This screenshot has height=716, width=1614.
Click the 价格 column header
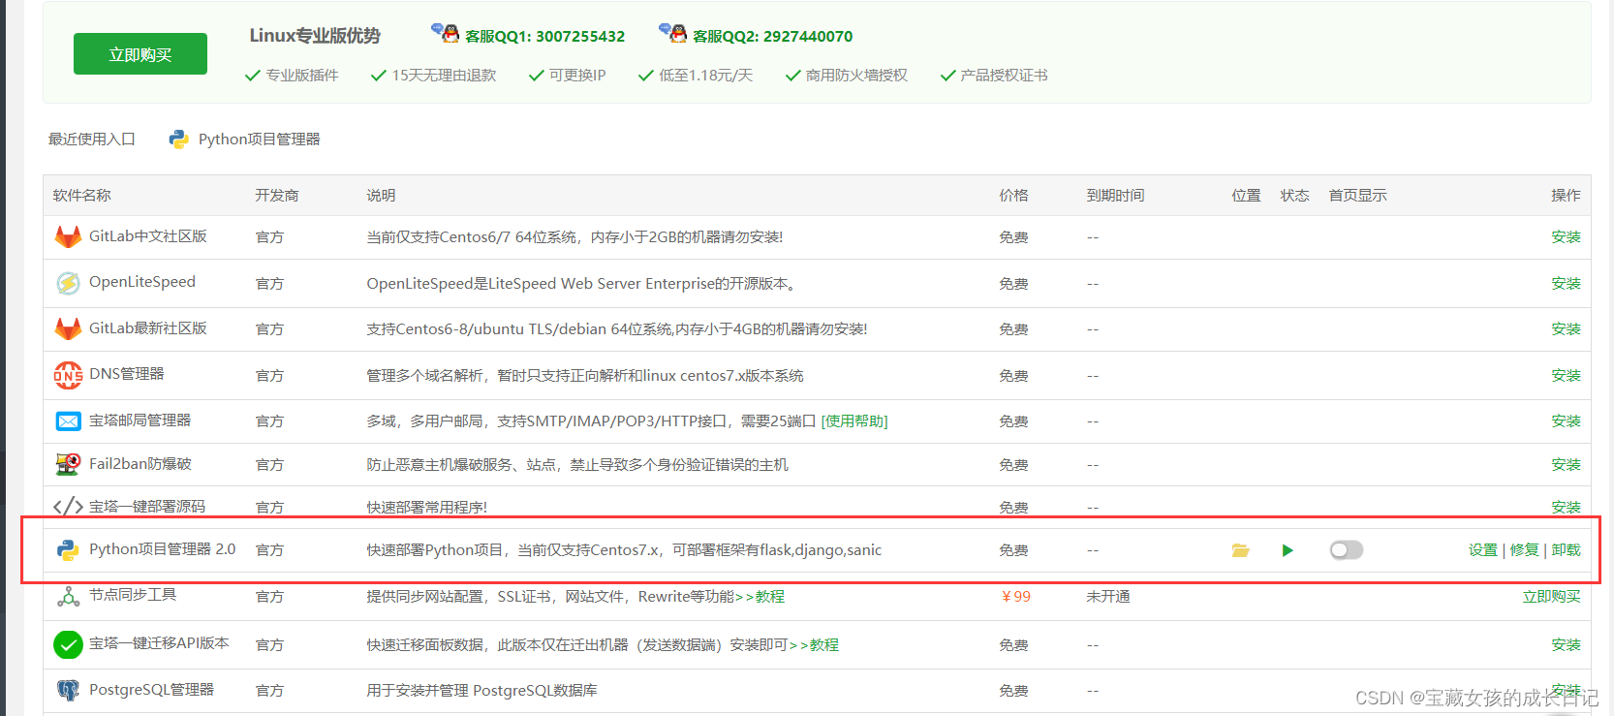[1014, 196]
